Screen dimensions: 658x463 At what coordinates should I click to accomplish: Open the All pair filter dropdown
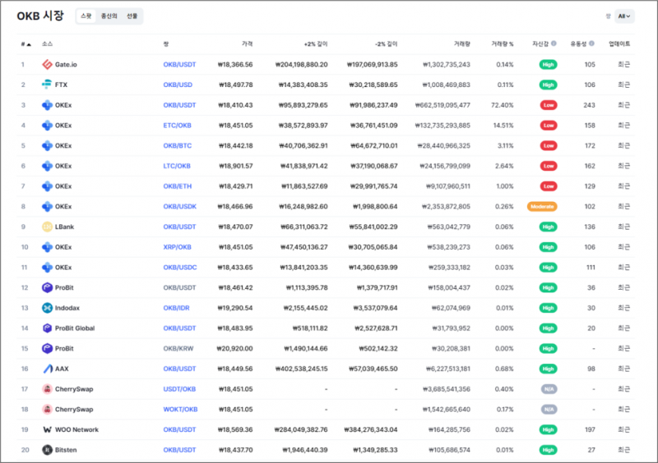(625, 16)
